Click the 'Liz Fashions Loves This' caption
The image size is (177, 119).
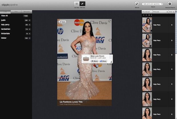pyautogui.click(x=71, y=102)
